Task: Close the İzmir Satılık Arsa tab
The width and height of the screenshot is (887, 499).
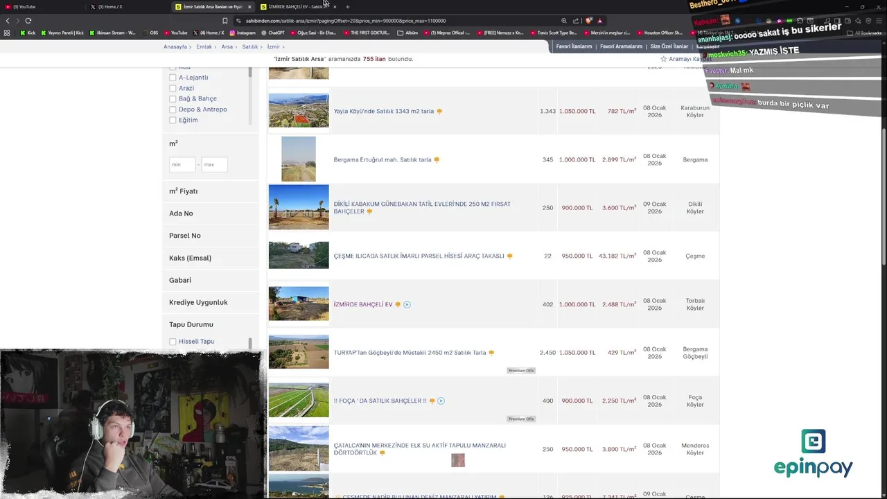Action: pos(249,7)
